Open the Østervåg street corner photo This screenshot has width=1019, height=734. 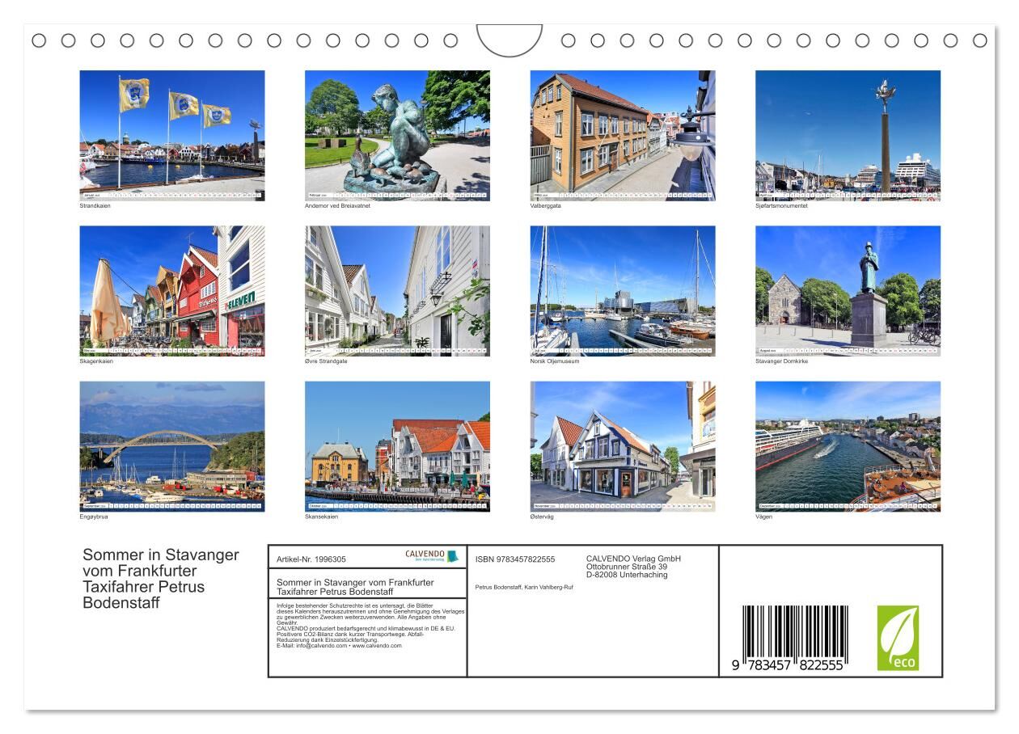623,446
